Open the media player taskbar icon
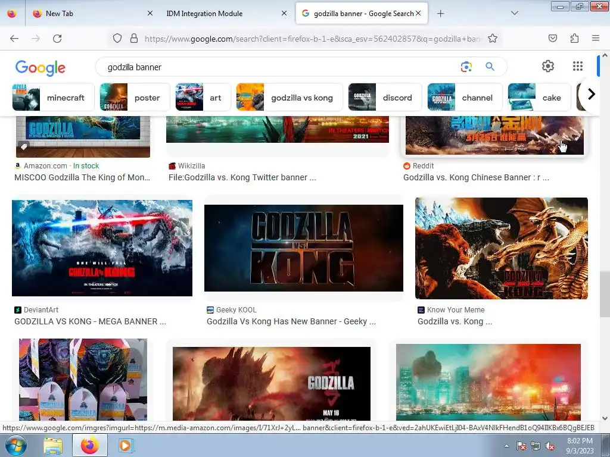This screenshot has height=457, width=610. point(125,445)
